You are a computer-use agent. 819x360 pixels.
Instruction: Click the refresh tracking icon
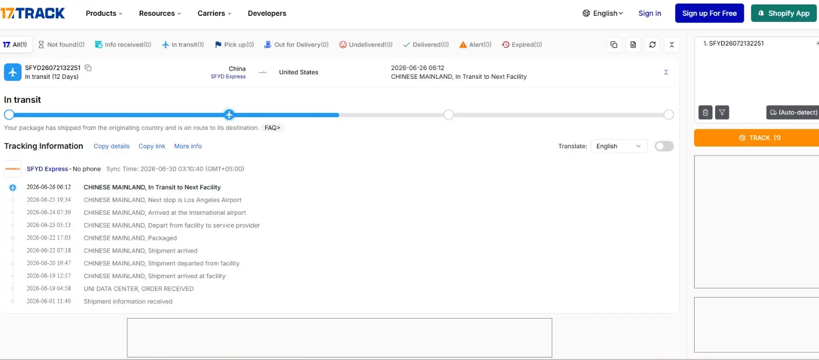point(653,44)
